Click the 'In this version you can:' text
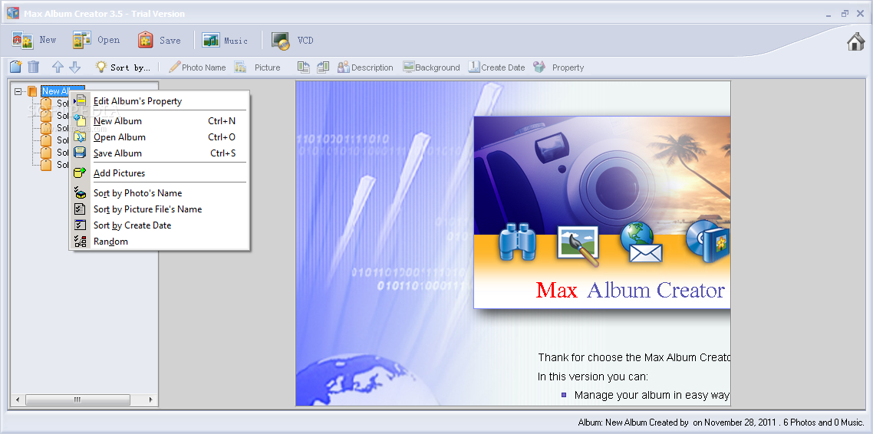873x434 pixels. coord(593,376)
